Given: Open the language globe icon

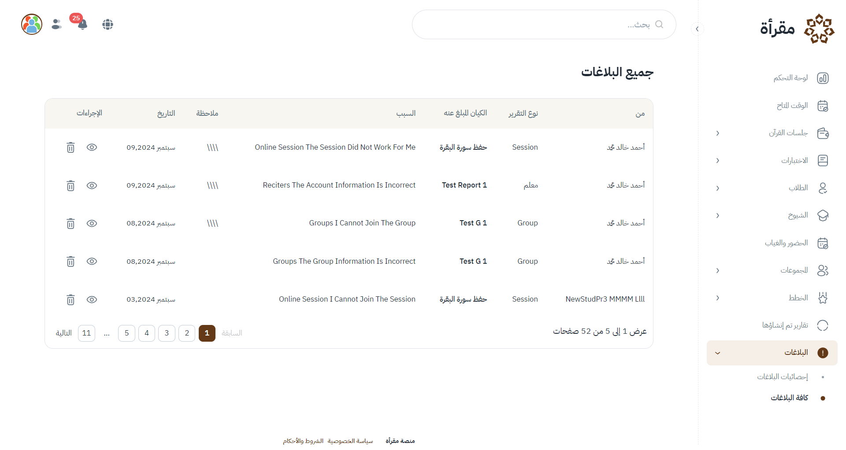Looking at the screenshot, I should [x=108, y=25].
